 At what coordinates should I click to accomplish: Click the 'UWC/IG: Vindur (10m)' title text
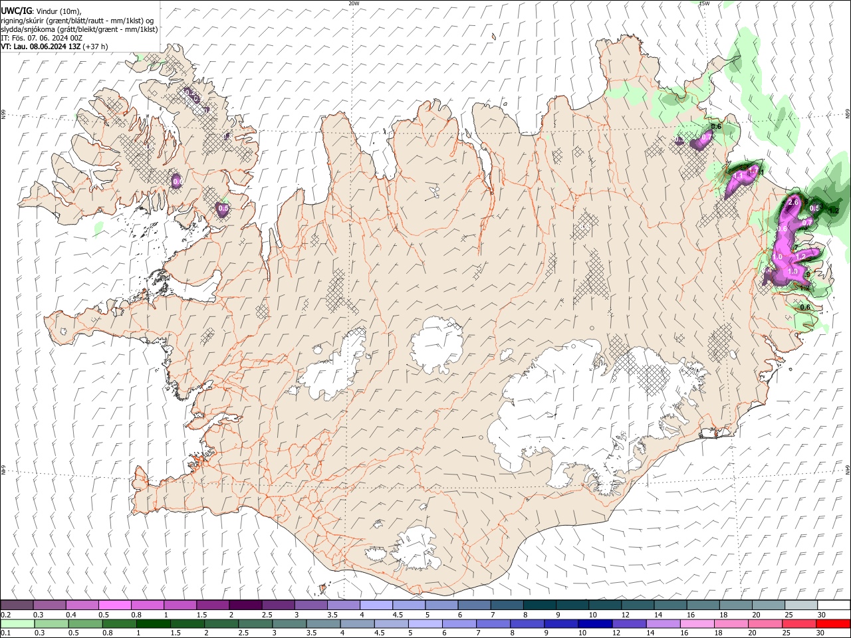[x=41, y=11]
